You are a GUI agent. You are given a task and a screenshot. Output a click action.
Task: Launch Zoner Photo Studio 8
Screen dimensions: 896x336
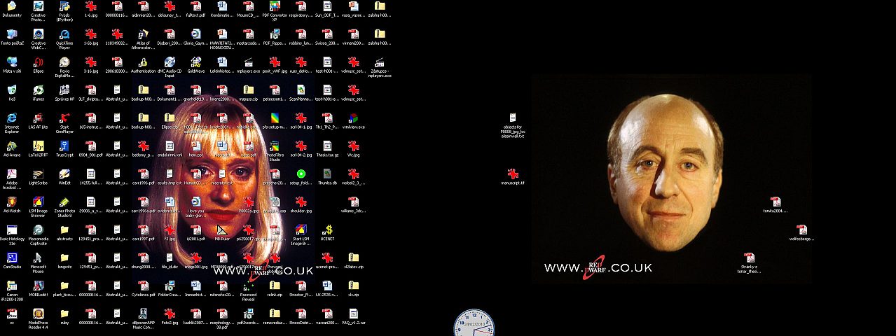64,202
